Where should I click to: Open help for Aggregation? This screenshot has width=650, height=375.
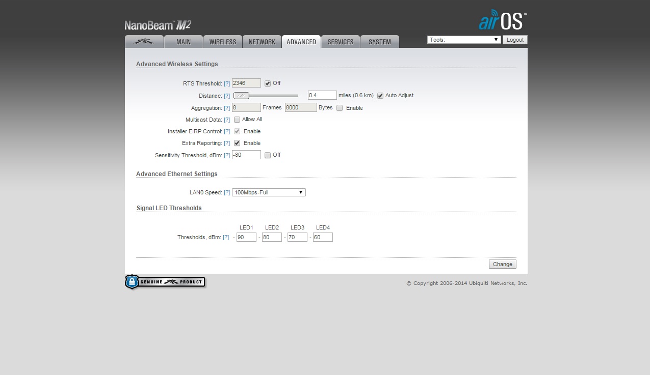(x=227, y=108)
